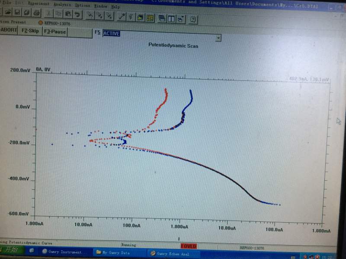Click the Help question mark toolbar icon

point(193,19)
